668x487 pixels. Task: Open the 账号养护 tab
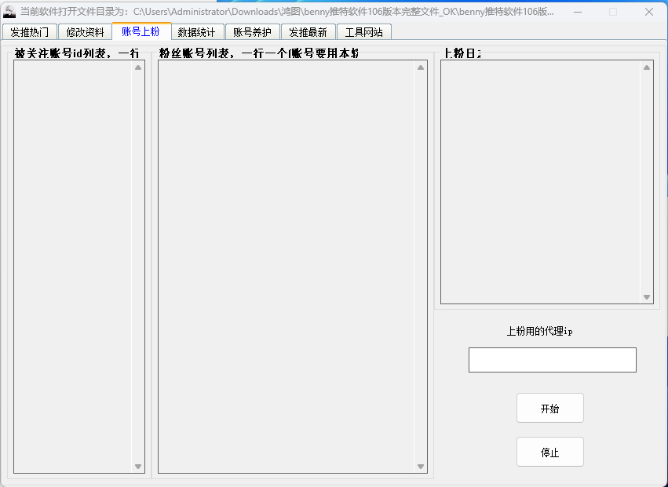click(x=252, y=32)
